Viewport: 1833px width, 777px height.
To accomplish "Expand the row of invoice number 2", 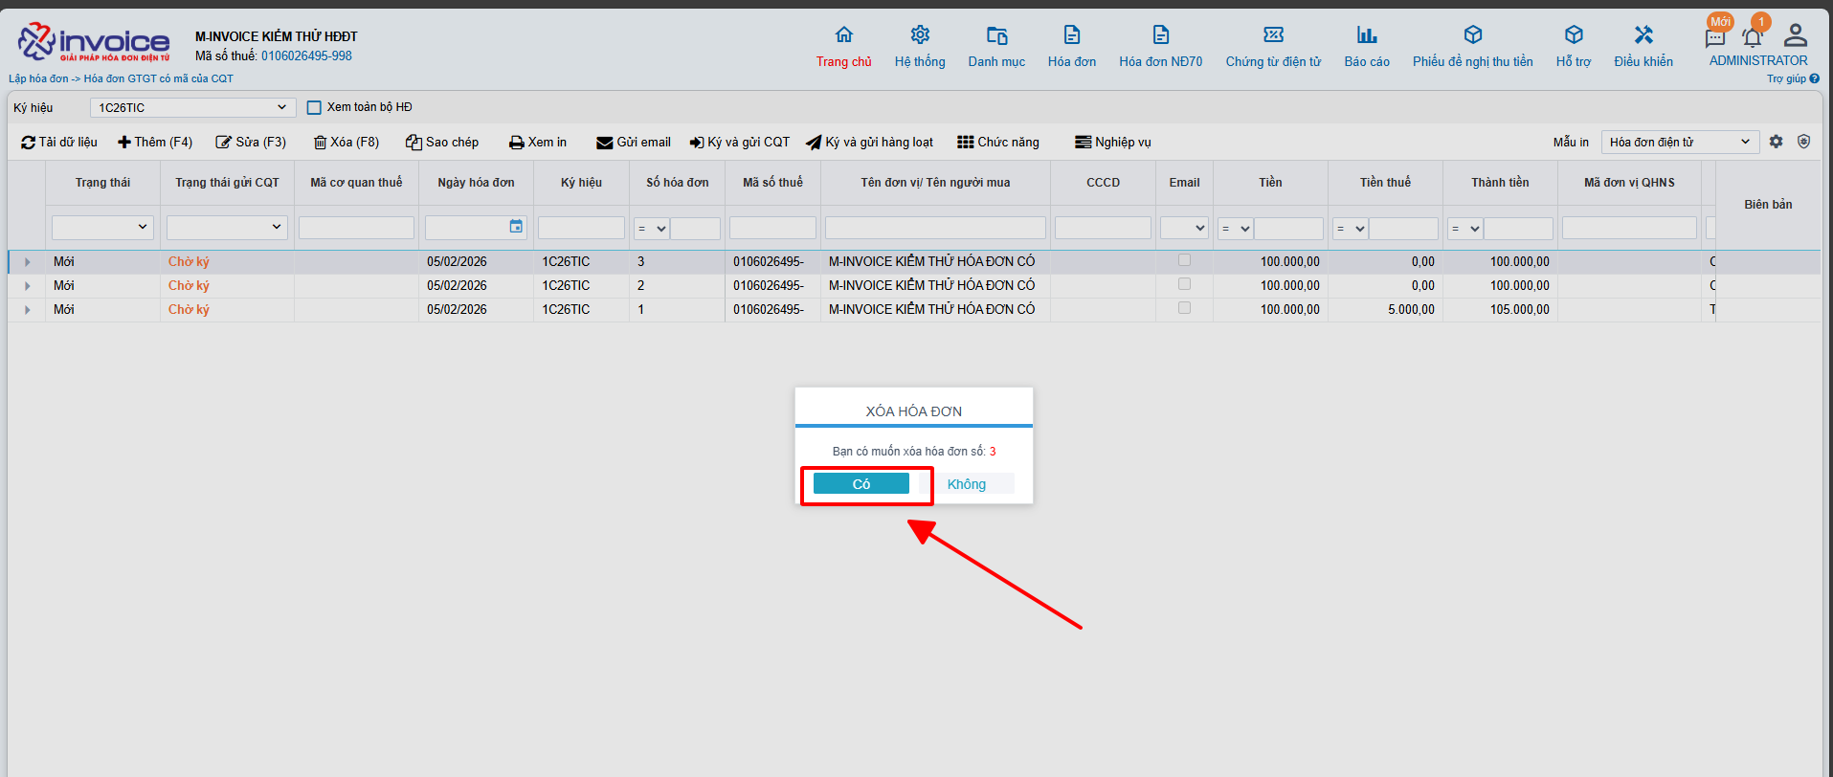I will point(27,286).
